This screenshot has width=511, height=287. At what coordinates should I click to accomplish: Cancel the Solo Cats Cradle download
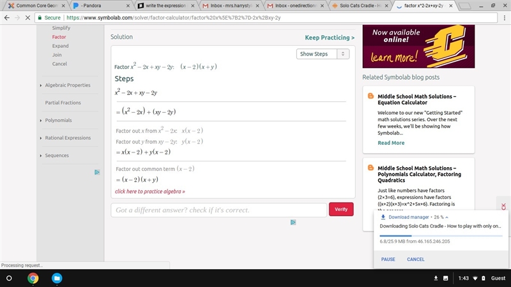click(416, 260)
